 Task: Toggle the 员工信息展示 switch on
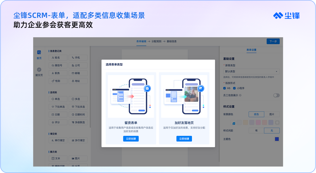click(276, 95)
